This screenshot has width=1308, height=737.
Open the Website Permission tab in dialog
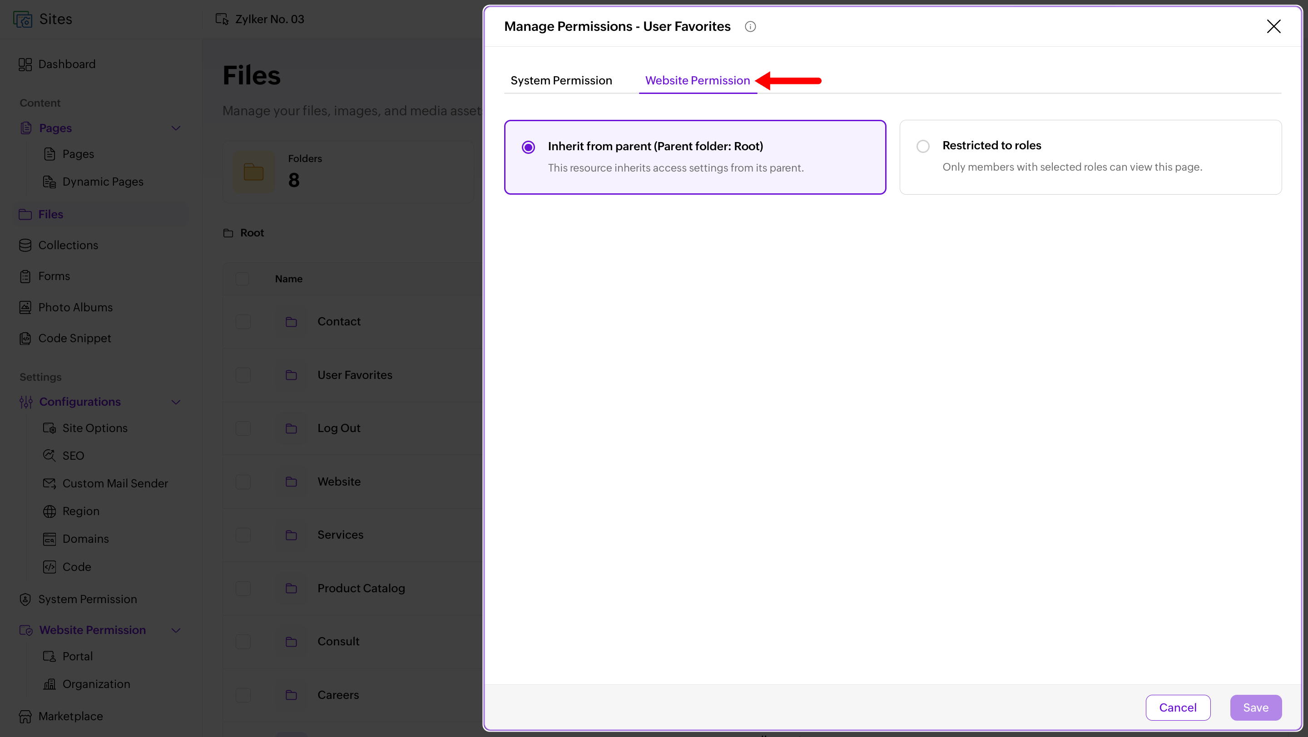[697, 80]
